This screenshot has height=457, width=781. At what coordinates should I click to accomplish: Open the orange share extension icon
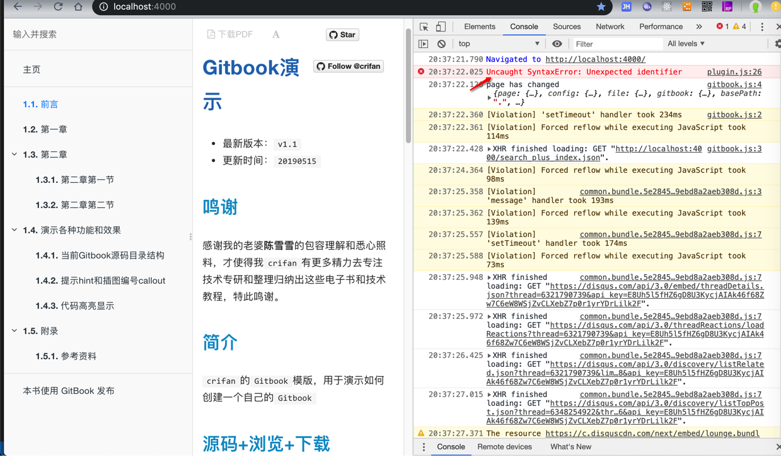[x=687, y=7]
